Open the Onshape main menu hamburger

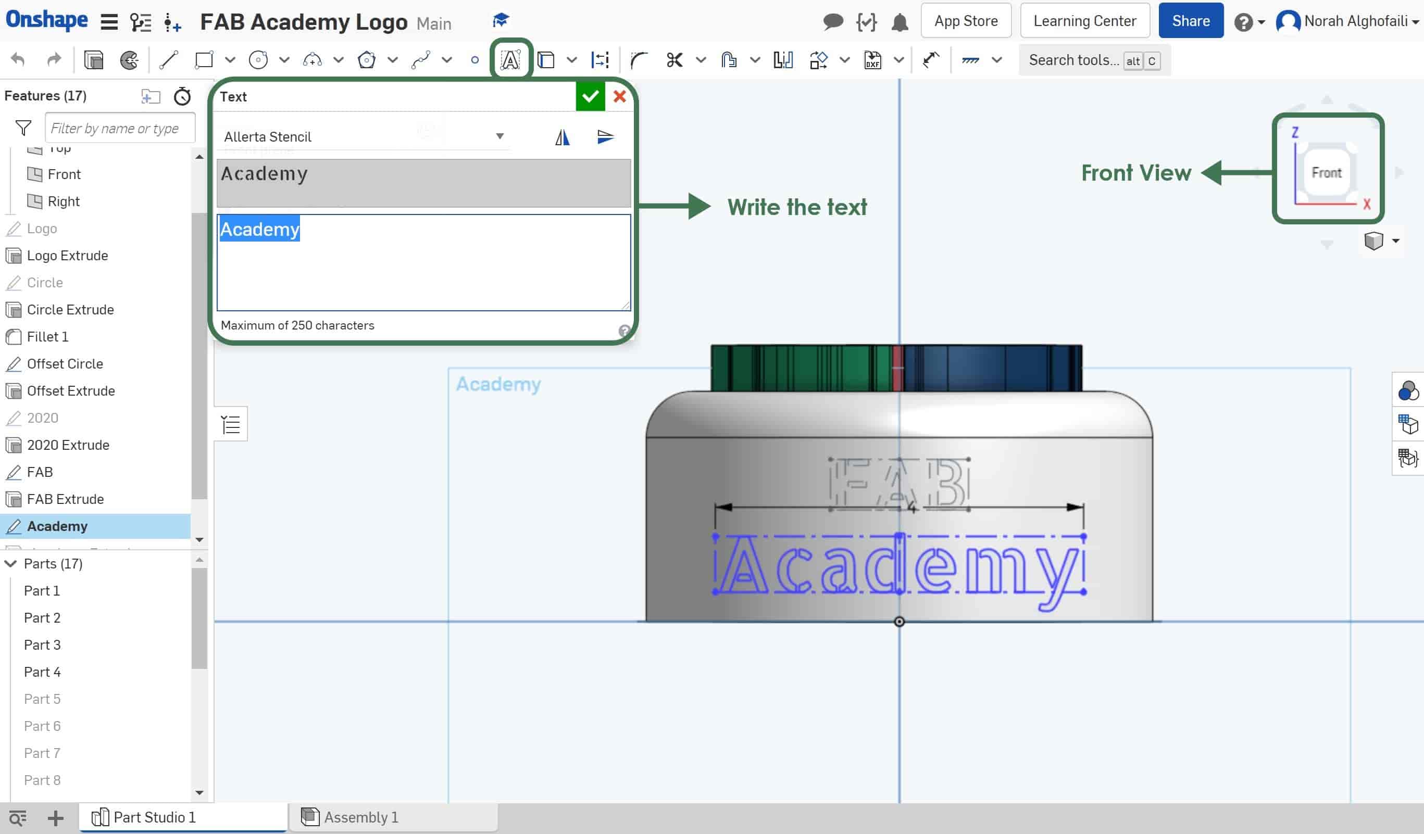pos(109,22)
